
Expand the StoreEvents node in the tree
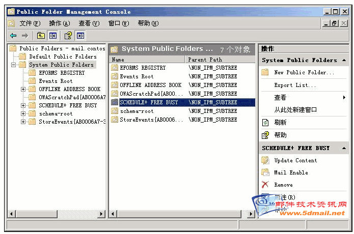tap(23, 122)
